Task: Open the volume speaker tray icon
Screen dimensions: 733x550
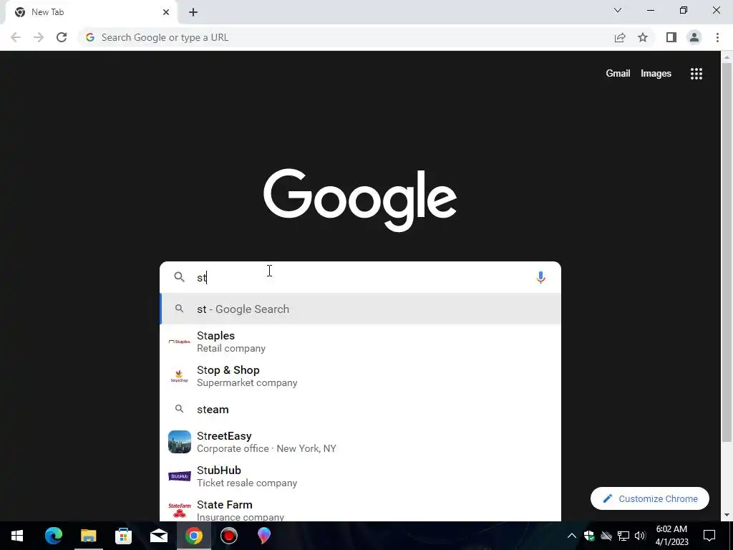Action: (x=640, y=536)
